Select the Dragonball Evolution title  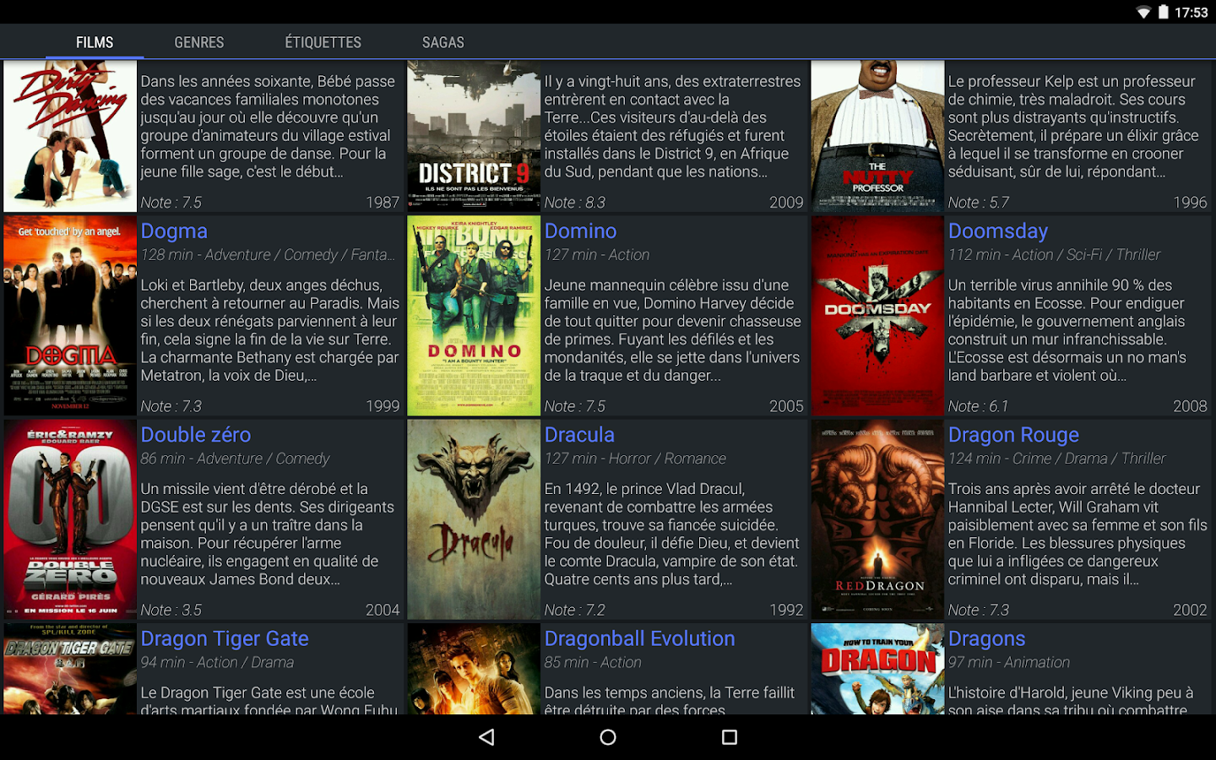pyautogui.click(x=639, y=639)
